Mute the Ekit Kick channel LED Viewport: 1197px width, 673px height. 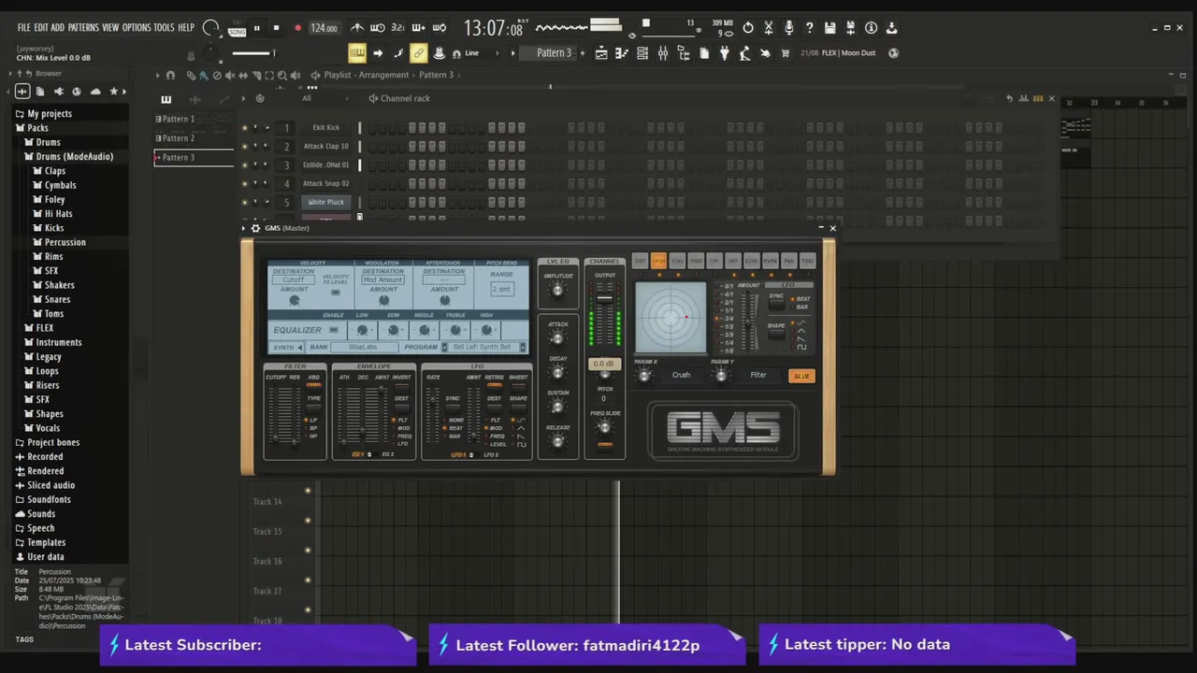coord(245,128)
